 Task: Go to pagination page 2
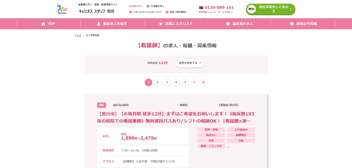pyautogui.click(x=158, y=83)
